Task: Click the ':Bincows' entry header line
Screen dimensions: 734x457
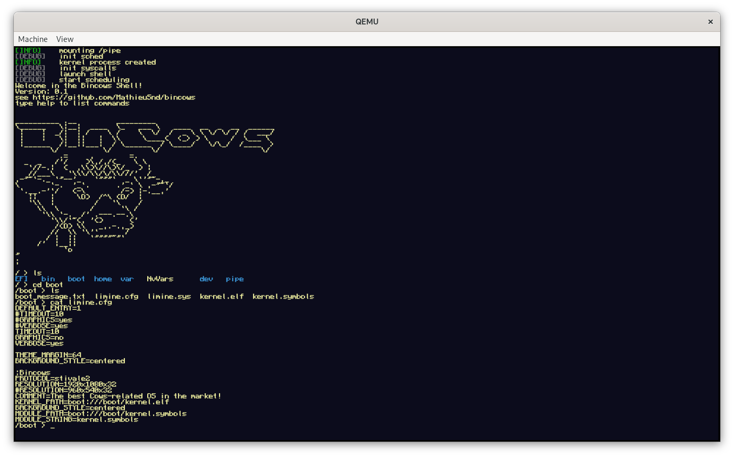Action: pyautogui.click(x=33, y=373)
